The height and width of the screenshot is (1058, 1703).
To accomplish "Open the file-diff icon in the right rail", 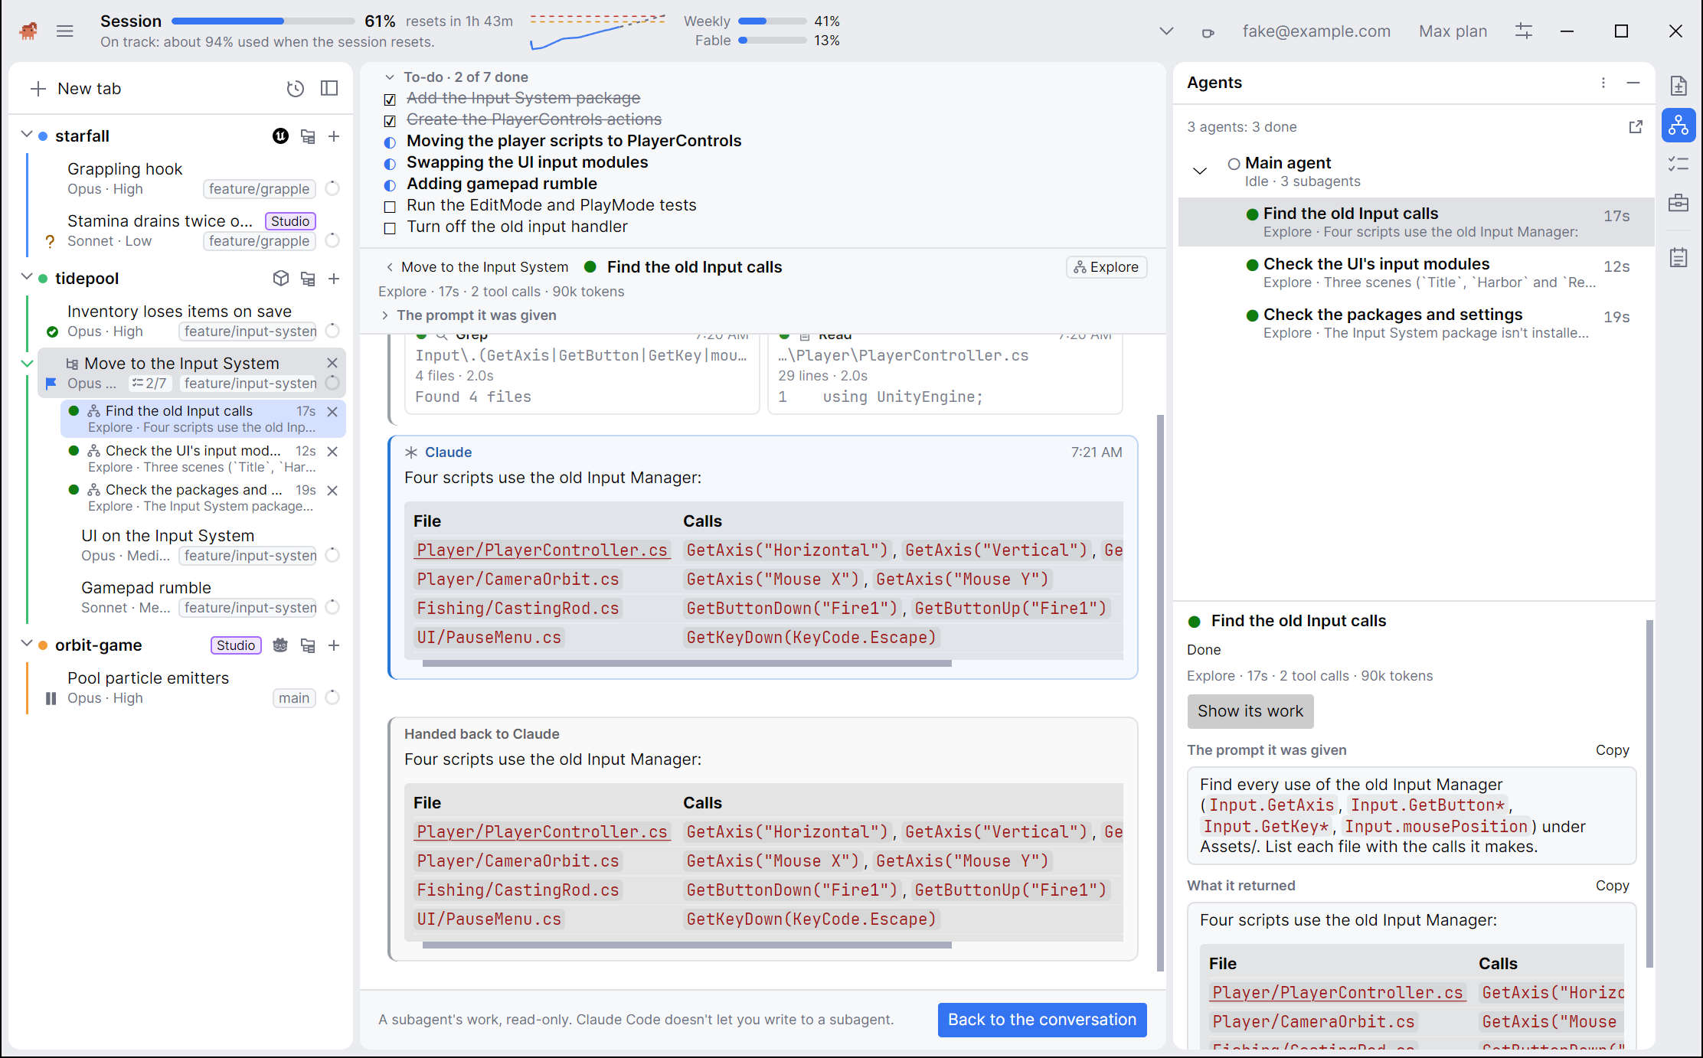I will (x=1678, y=86).
